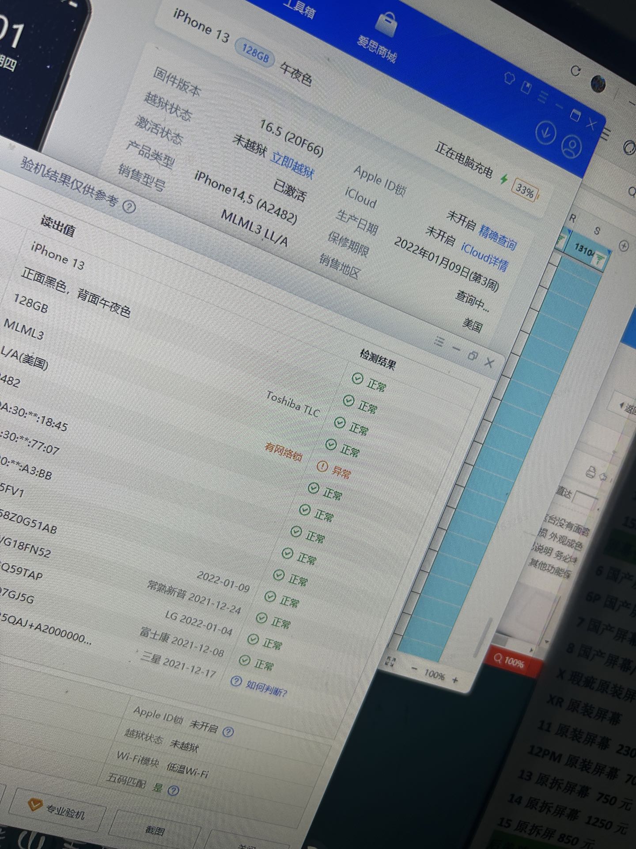Click the round browser profile avatar

[x=598, y=83]
